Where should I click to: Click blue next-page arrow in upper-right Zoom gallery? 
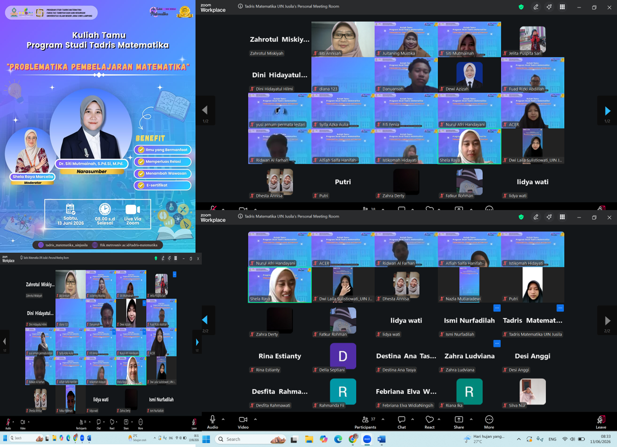coord(608,110)
